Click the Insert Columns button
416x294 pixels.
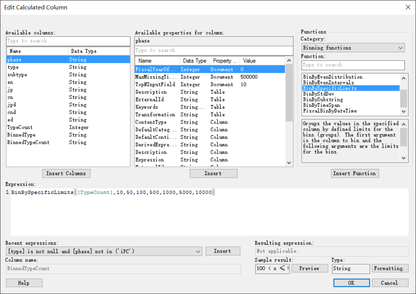tap(66, 173)
